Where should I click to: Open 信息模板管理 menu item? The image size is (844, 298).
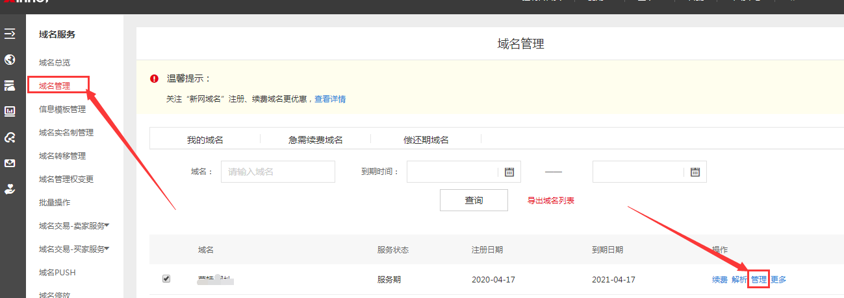(x=62, y=109)
